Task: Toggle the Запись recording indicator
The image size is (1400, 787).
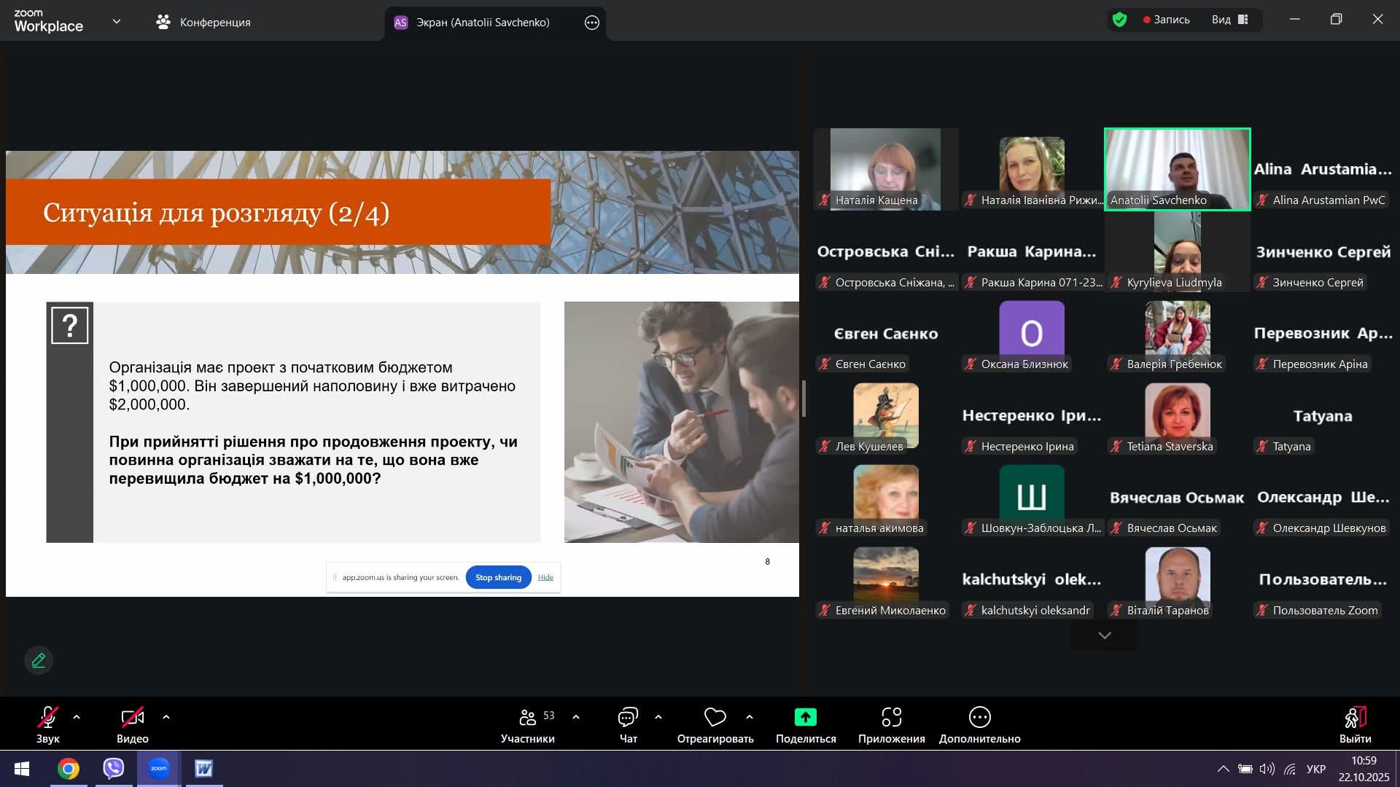Action: tap(1166, 20)
